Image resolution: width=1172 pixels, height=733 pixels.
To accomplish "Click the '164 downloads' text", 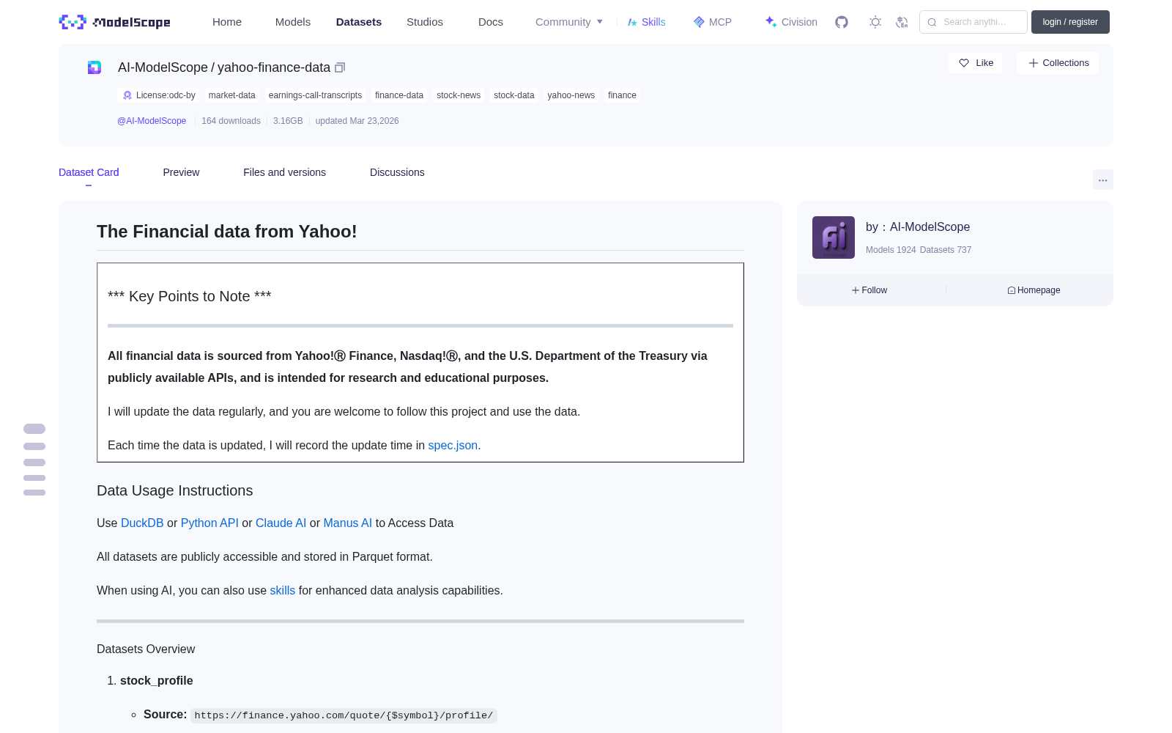I will click(231, 121).
